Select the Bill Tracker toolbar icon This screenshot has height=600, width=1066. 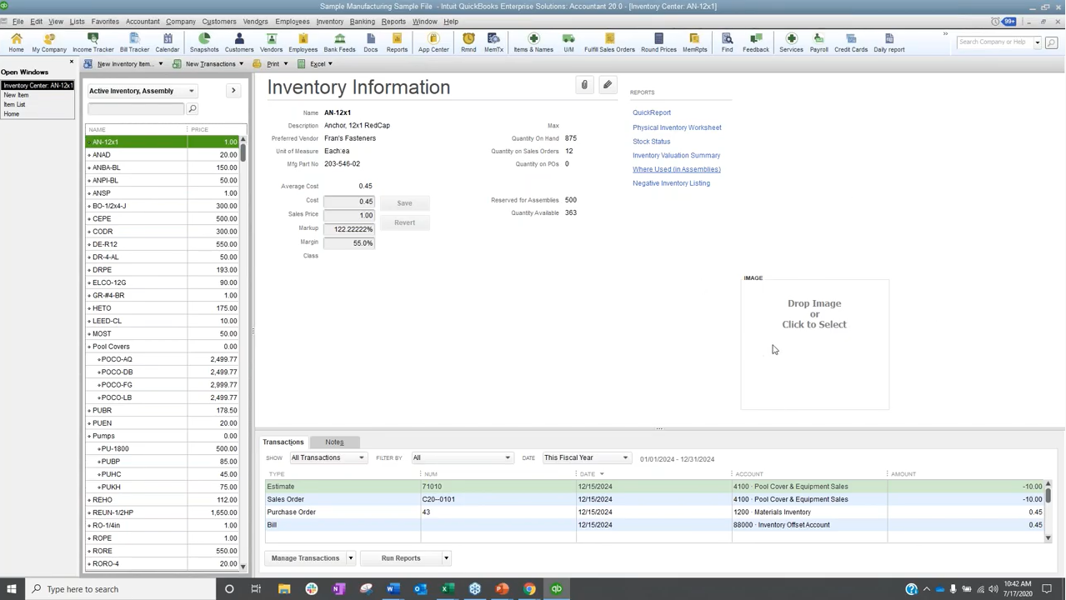(x=134, y=43)
